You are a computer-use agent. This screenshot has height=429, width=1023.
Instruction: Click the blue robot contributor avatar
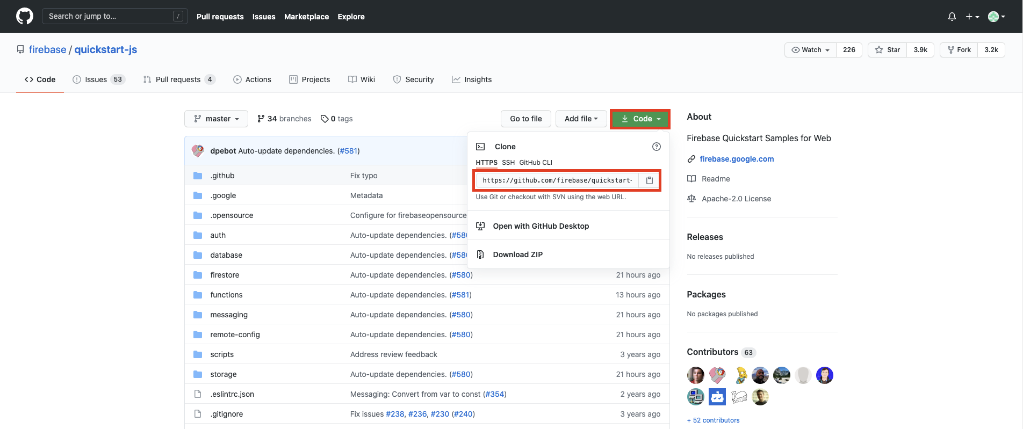(717, 397)
